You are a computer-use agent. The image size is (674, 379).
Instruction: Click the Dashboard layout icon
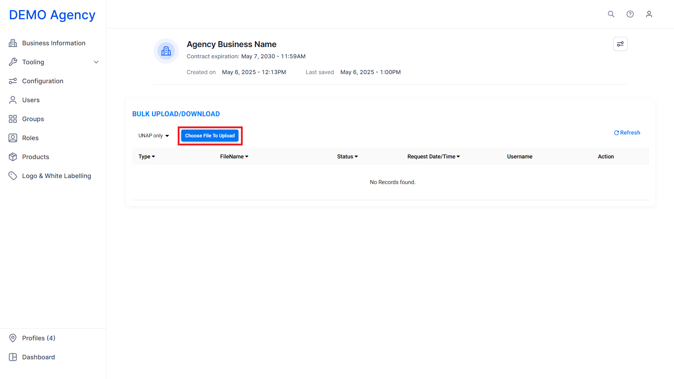coord(13,357)
